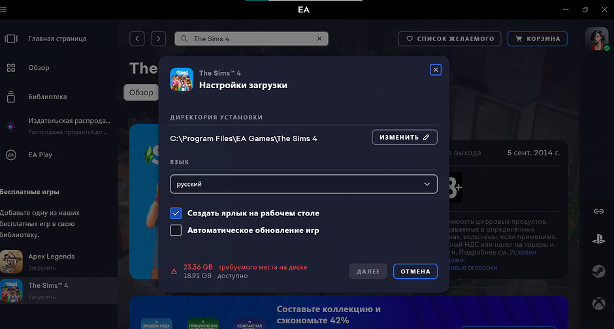This screenshot has height=329, width=614.
Task: Navigate back with the left arrow
Action: [137, 39]
